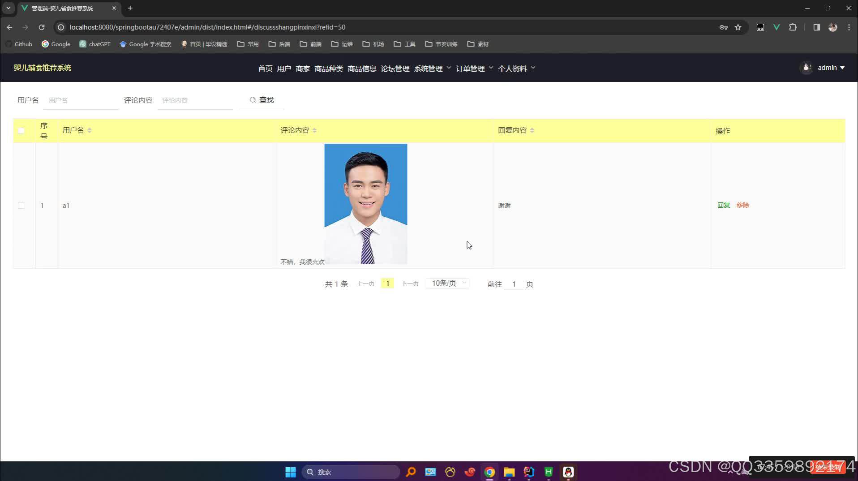The width and height of the screenshot is (858, 481).
Task: Open the Google bookmark
Action: 56,44
